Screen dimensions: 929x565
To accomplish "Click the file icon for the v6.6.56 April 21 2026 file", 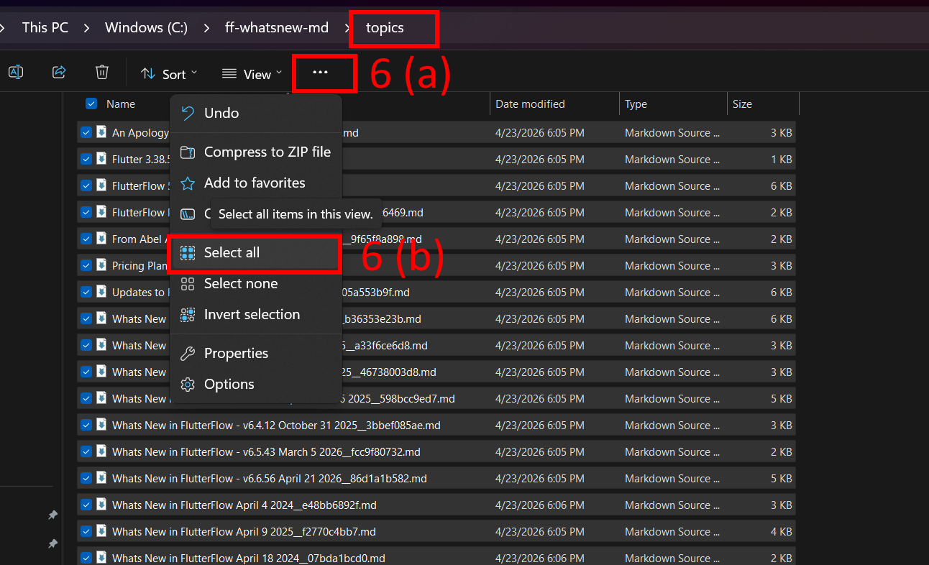I will 102,478.
